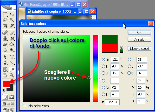Enable the Solo colori Web checkbox

click(24, 106)
